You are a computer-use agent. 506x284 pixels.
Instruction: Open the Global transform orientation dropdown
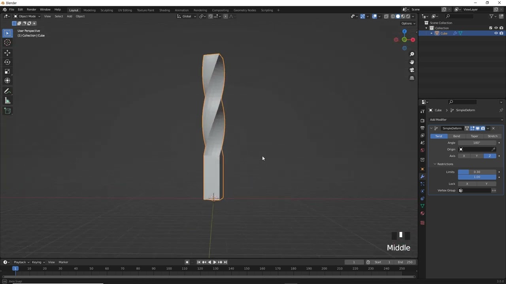[x=186, y=16]
